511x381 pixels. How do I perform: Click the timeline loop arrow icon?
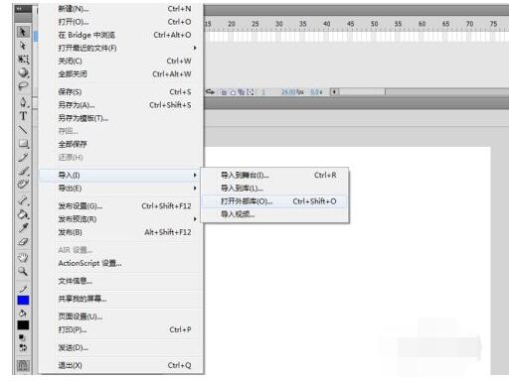(x=210, y=91)
